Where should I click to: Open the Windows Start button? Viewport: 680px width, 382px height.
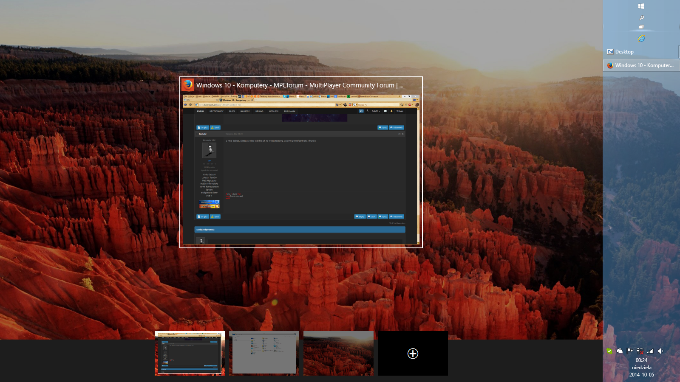pos(641,6)
